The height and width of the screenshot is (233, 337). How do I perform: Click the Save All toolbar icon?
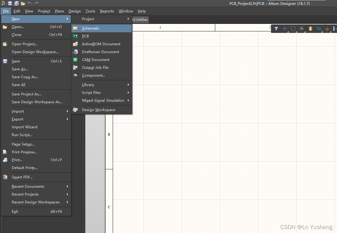tap(16, 3)
